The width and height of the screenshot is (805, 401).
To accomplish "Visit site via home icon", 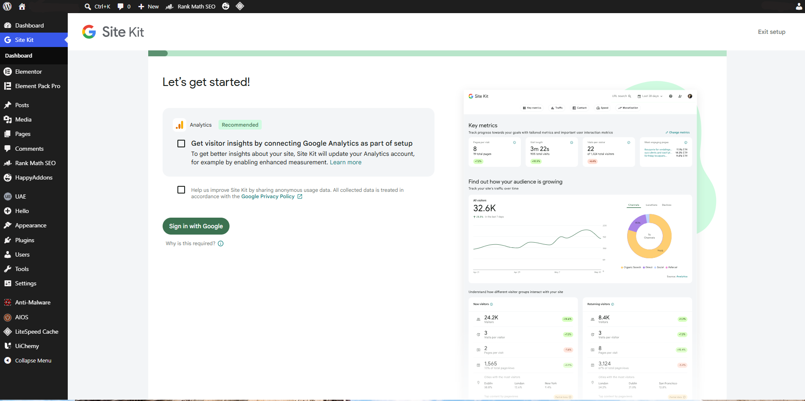I will click(22, 6).
